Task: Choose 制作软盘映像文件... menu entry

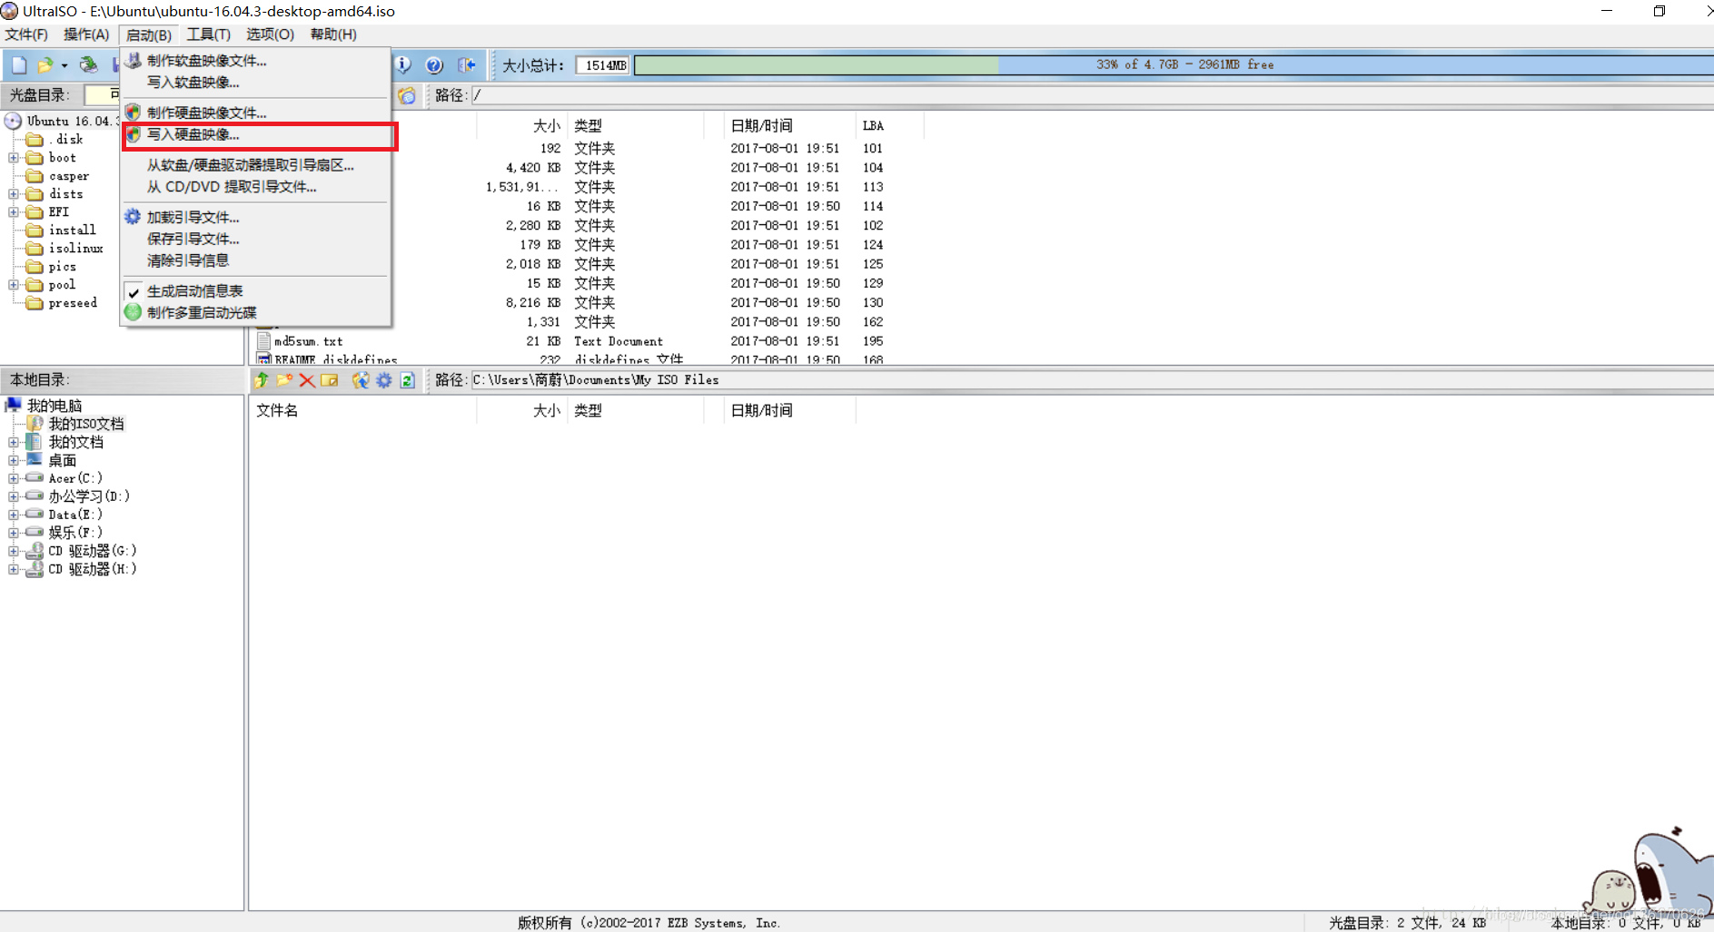Action: point(256,61)
